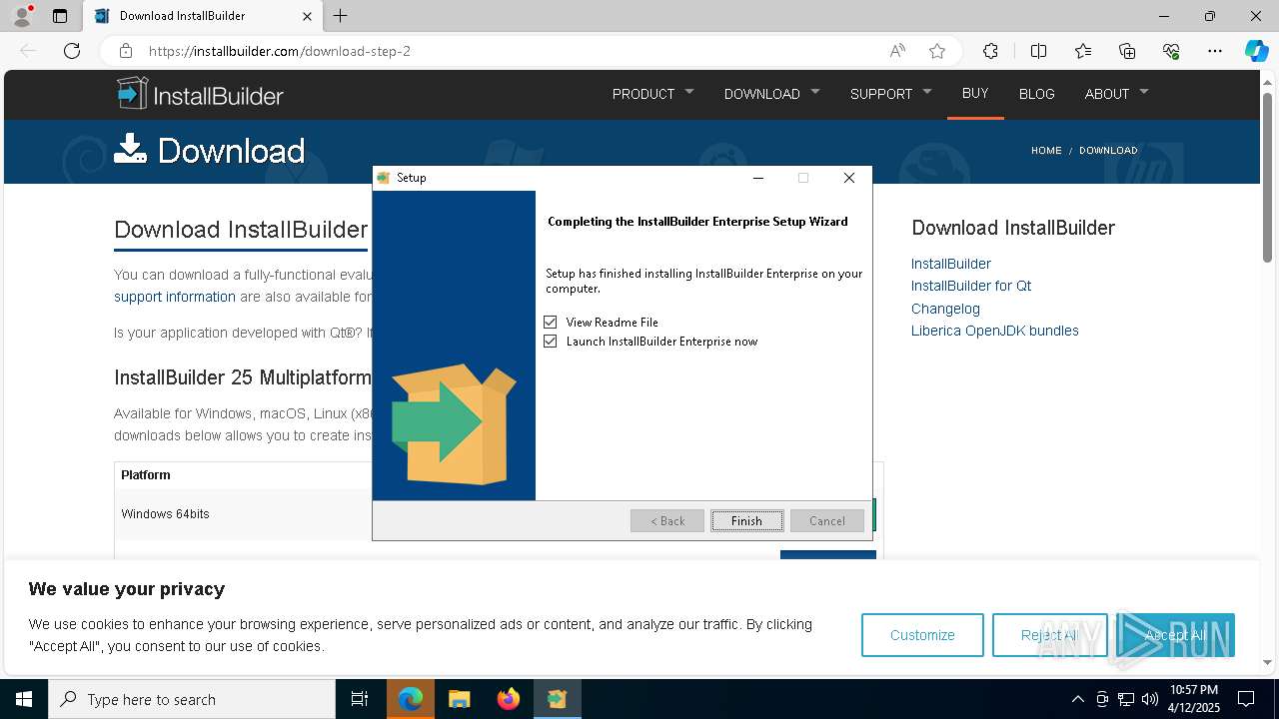
Task: Expand the ABOUT menu dropdown
Action: [1116, 94]
